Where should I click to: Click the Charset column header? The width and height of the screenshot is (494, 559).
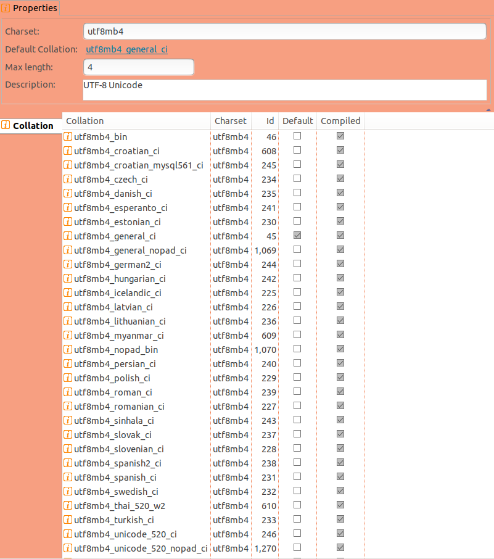(230, 121)
